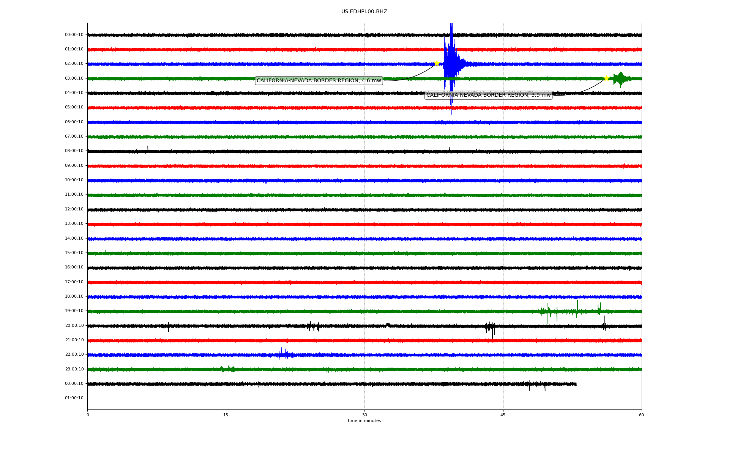Click the x-axis tick label 0

click(x=88, y=415)
